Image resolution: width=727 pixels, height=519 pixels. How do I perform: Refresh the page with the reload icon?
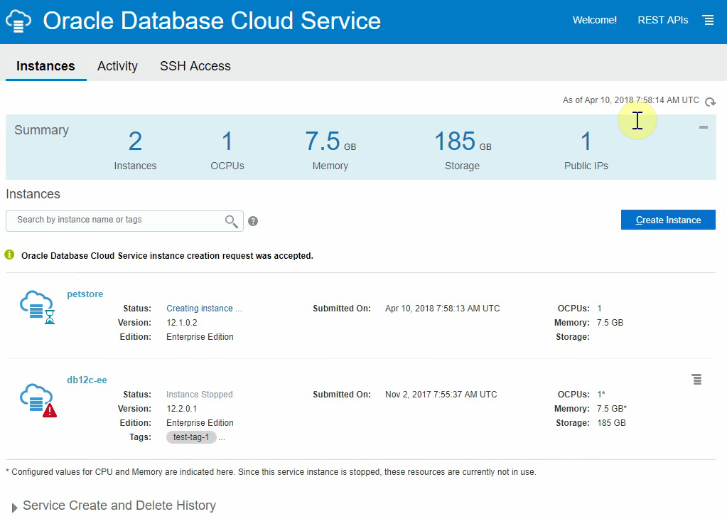point(710,102)
